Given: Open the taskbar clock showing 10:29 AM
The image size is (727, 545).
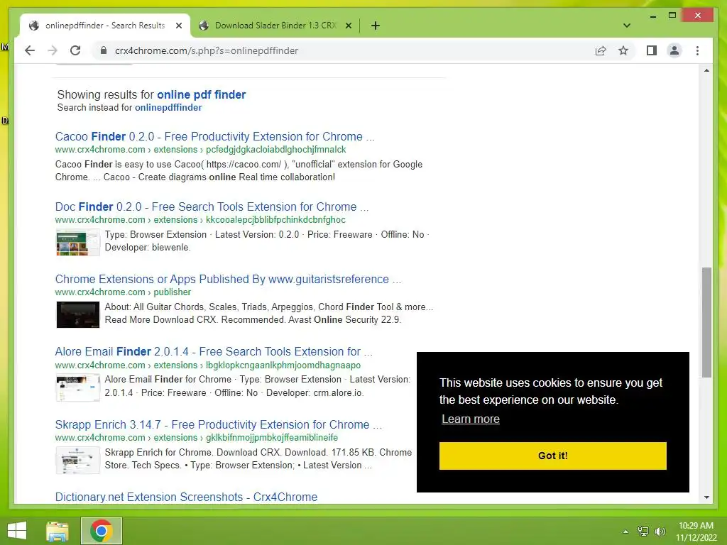Looking at the screenshot, I should coord(696,532).
